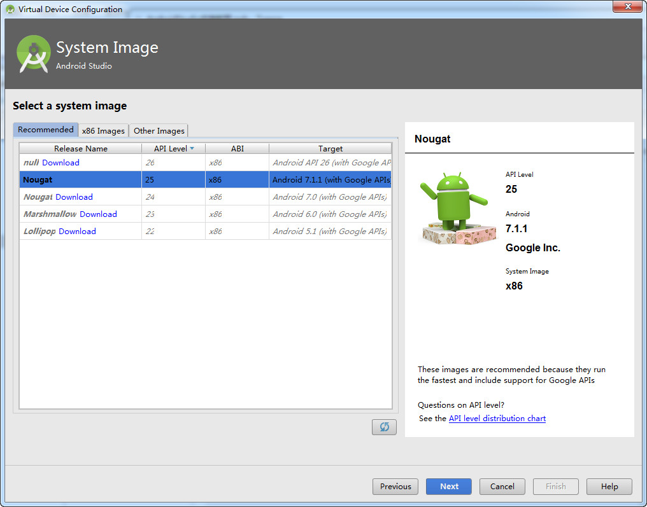Open the API level distribution chart link

pyautogui.click(x=497, y=419)
